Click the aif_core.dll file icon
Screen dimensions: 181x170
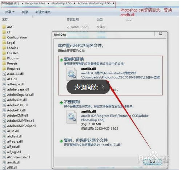click(x=4, y=141)
